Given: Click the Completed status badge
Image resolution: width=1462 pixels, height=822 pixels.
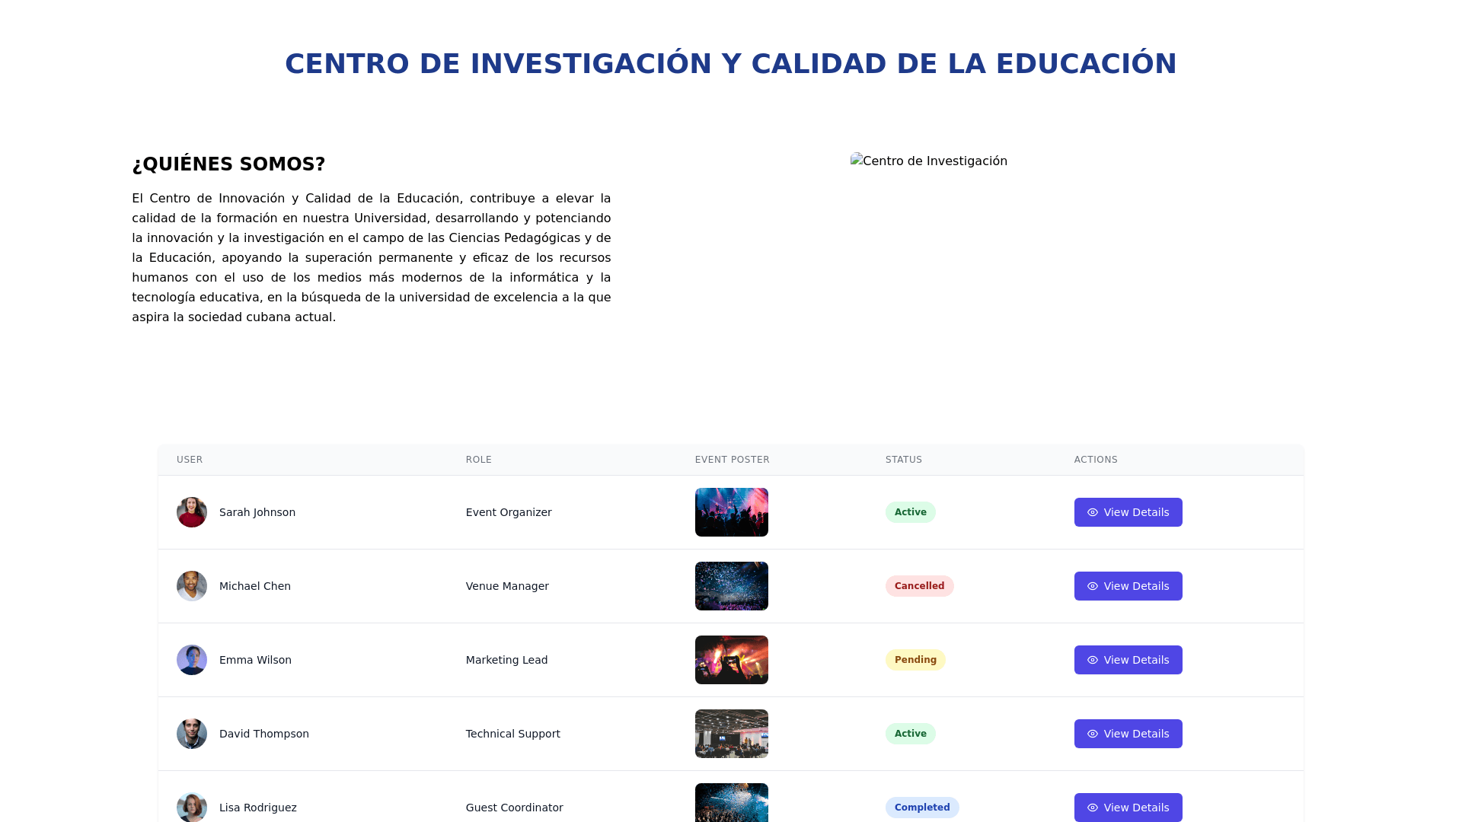Looking at the screenshot, I should 921,808.
